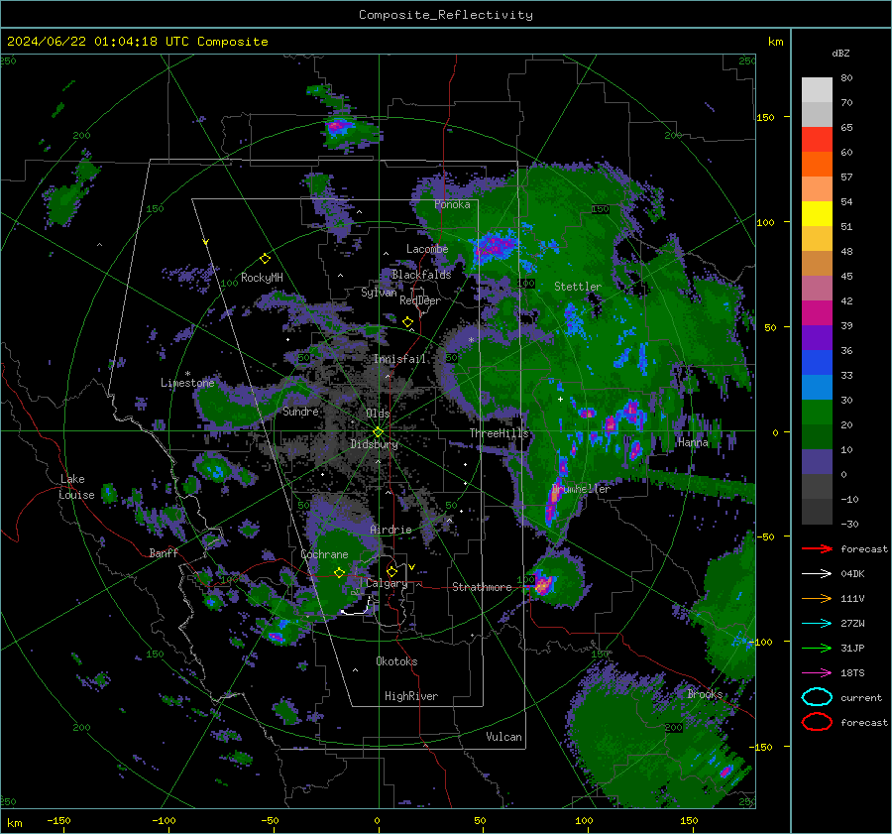Click the 'Ponoka' map label
The height and width of the screenshot is (834, 892).
[x=452, y=204]
